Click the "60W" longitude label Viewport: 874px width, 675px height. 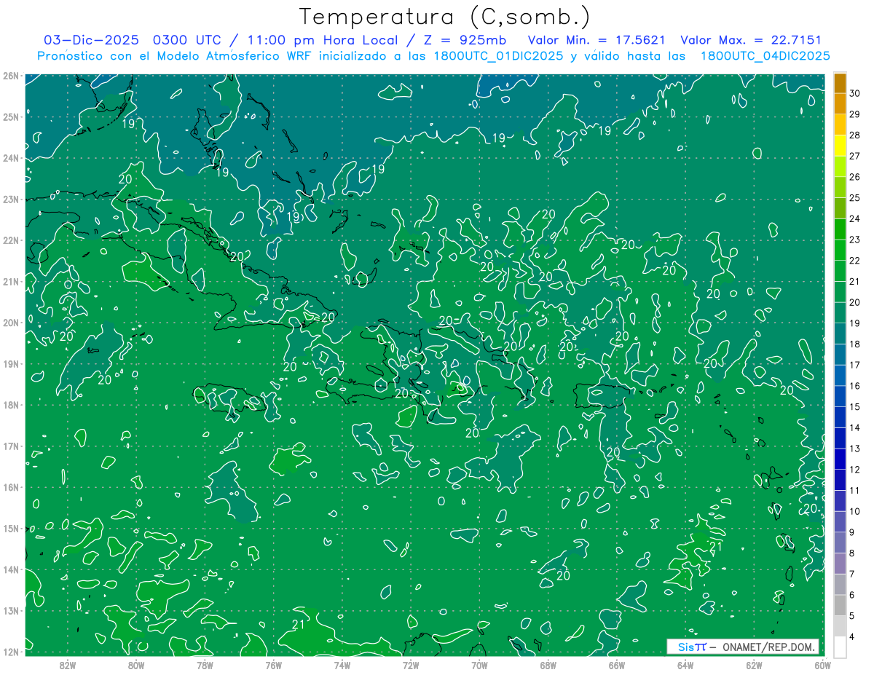tap(823, 665)
